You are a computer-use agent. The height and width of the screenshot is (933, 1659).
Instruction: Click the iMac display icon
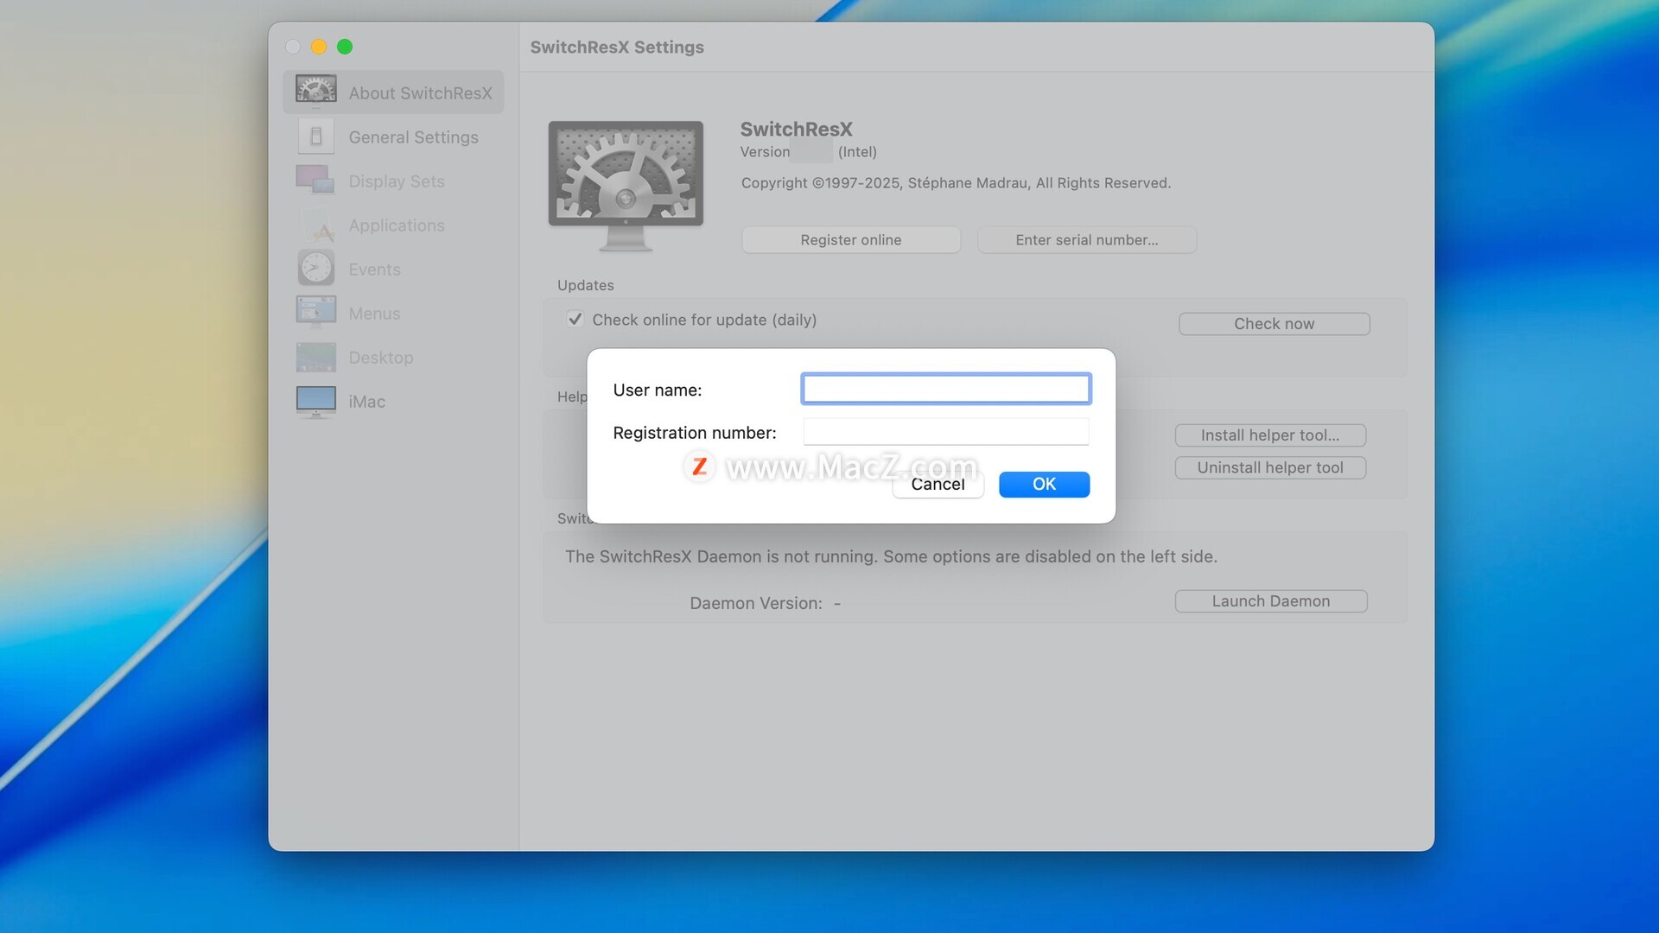point(316,402)
